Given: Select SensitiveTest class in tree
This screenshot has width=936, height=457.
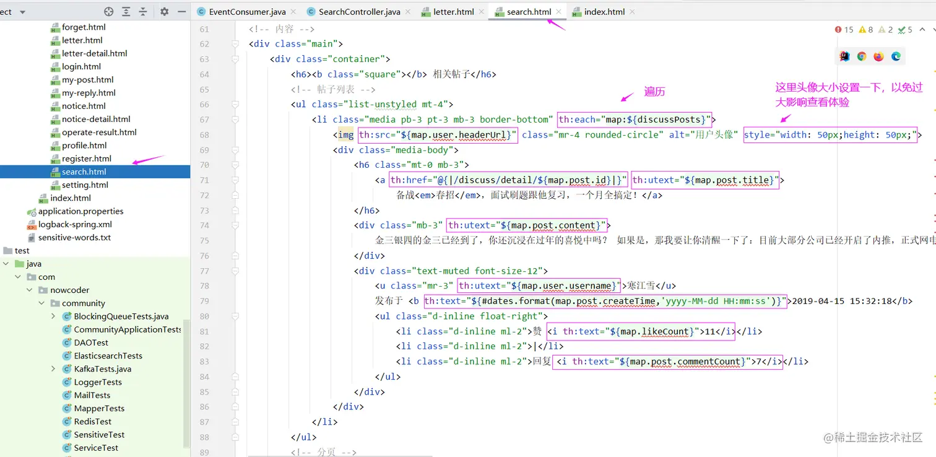Looking at the screenshot, I should [99, 435].
